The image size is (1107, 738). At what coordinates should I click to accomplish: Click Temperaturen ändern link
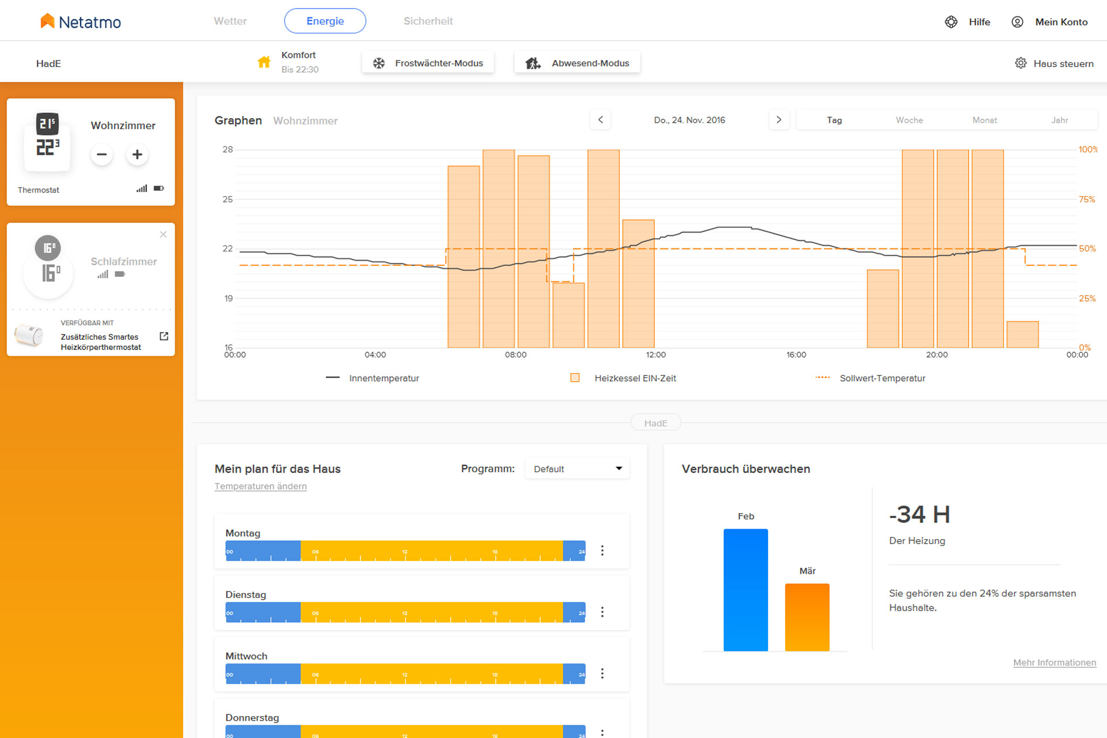coord(261,486)
